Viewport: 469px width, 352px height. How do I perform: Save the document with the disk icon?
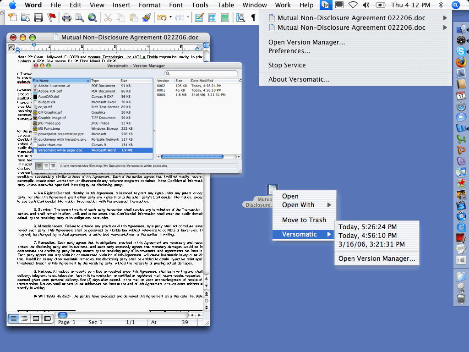pos(38,17)
